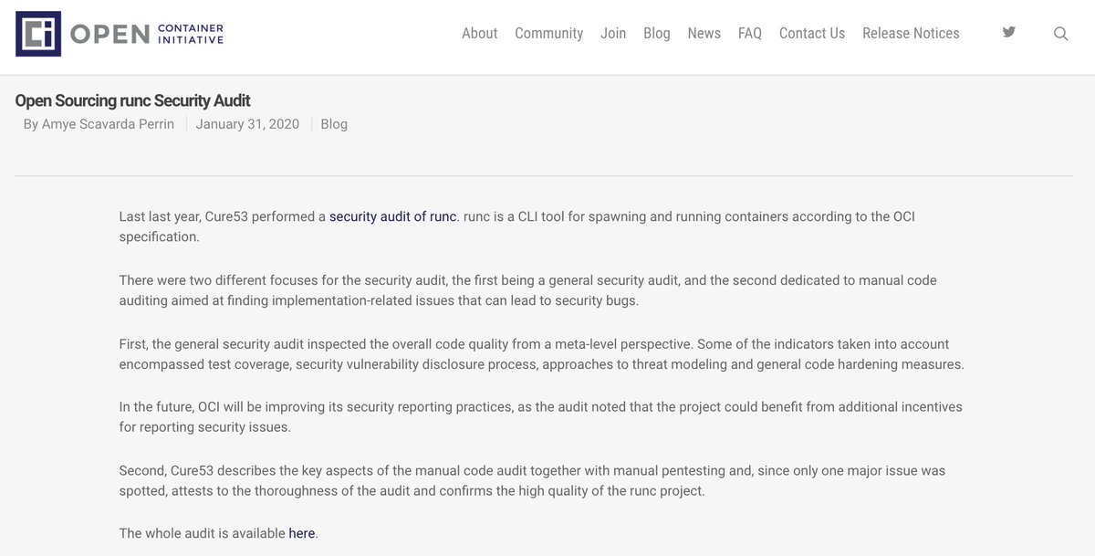The image size is (1095, 556).
Task: Navigate to Blog in top menu
Action: point(656,33)
